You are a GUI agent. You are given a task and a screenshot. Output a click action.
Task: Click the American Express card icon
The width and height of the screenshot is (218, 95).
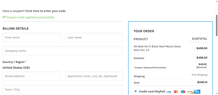click(197, 92)
